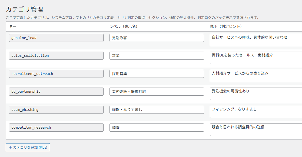Click the bd_partnership key field

(56, 92)
